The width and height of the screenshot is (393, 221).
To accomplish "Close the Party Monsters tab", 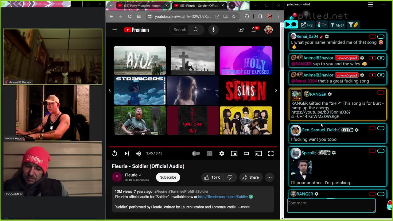I will pyautogui.click(x=167, y=6).
